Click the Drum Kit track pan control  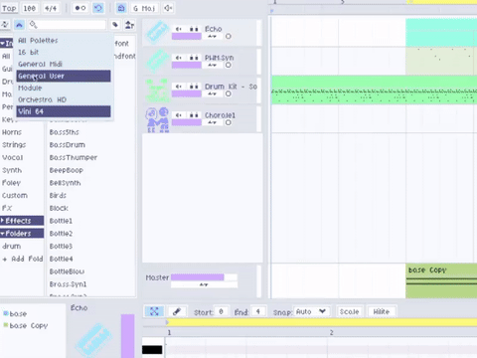pyautogui.click(x=213, y=94)
